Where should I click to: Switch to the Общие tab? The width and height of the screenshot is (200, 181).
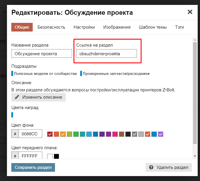pyautogui.click(x=22, y=27)
